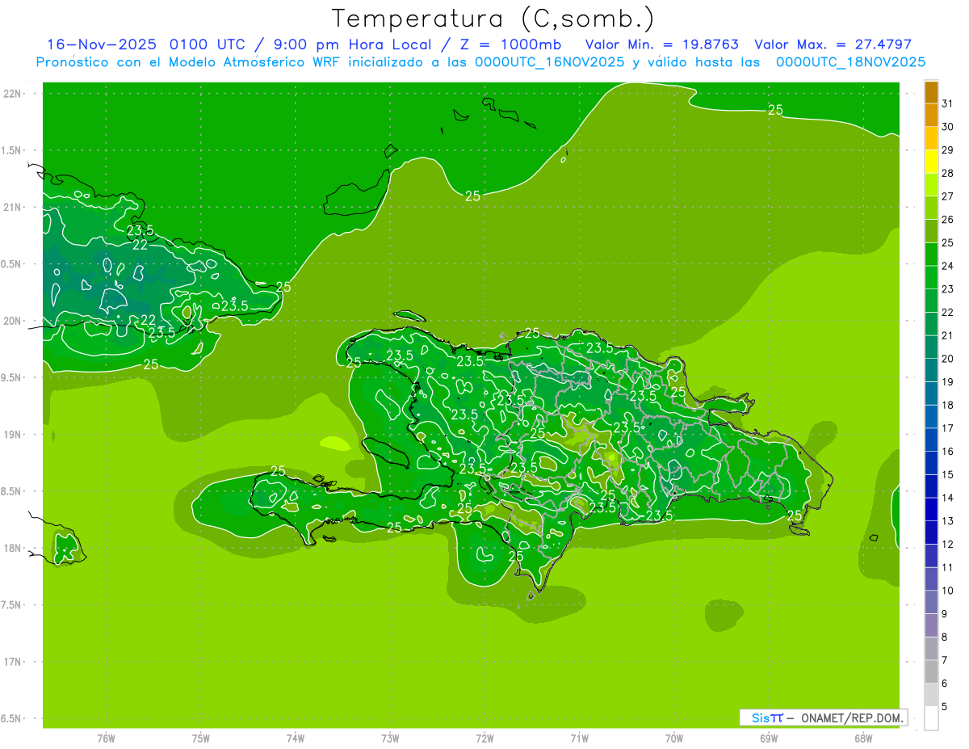The image size is (969, 749).
Task: Select the dark blue legend swatch near 13
Action: point(931,509)
